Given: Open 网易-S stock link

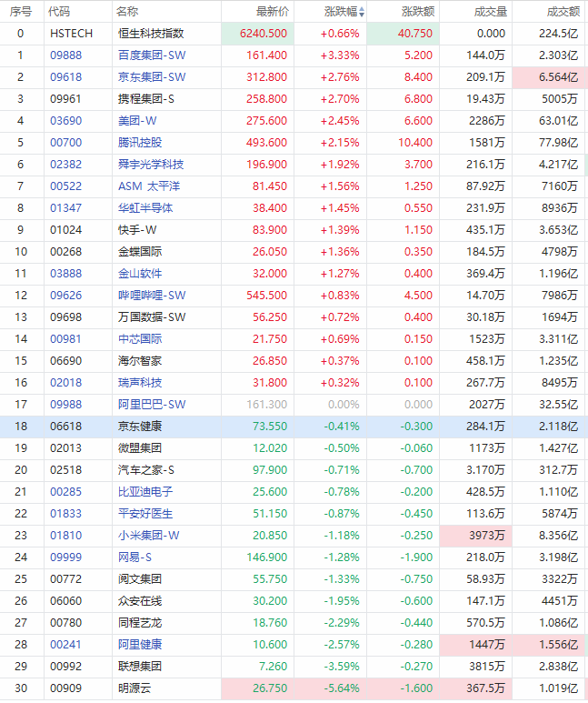Looking at the screenshot, I should [135, 557].
